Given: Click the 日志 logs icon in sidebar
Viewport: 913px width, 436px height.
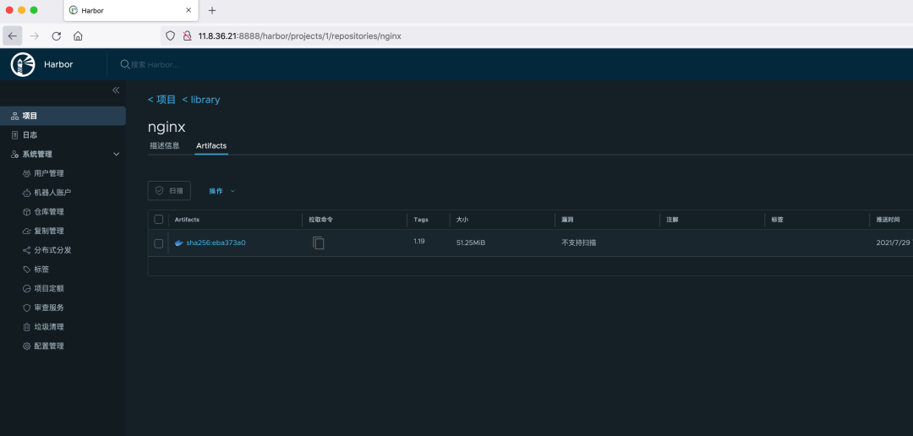Looking at the screenshot, I should click(x=14, y=135).
